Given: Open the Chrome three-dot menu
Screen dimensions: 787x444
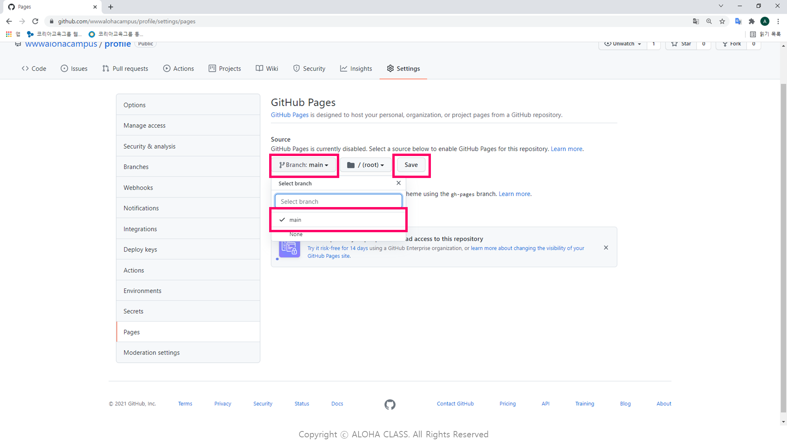Looking at the screenshot, I should pyautogui.click(x=778, y=21).
